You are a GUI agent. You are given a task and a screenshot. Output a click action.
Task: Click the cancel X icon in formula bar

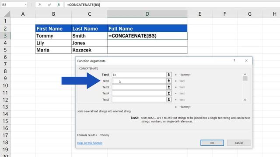click(x=40, y=5)
